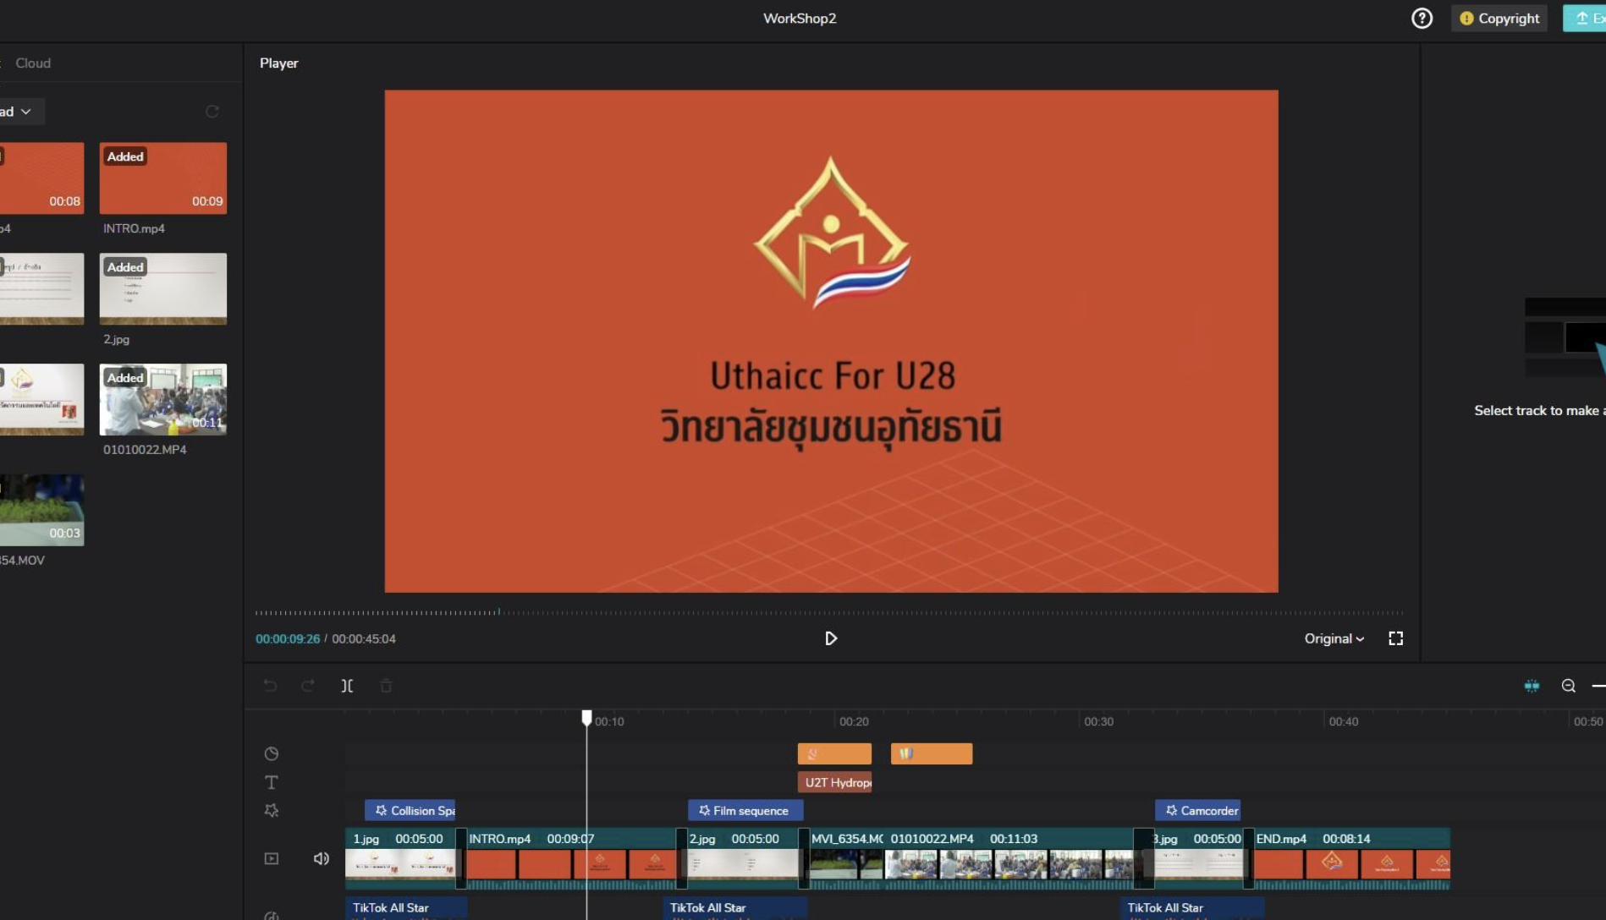Select the 00:03 MOV media thumbnail
1606x920 pixels.
[41, 510]
